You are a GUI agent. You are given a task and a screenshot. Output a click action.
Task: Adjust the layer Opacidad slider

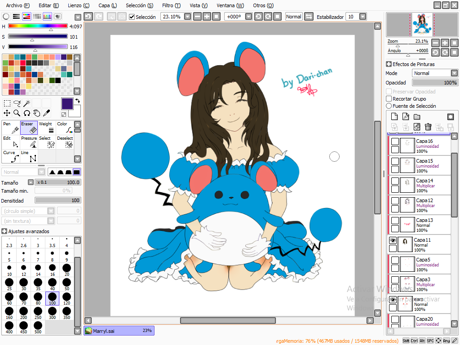point(435,83)
